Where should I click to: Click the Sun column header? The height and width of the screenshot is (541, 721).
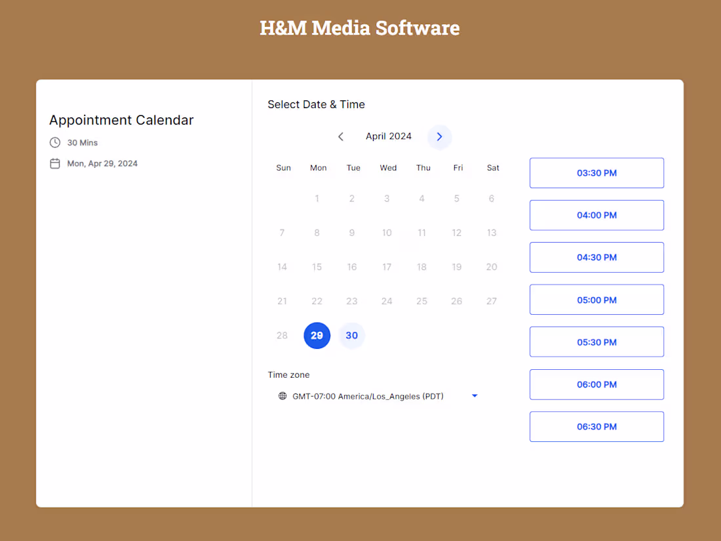click(x=283, y=168)
